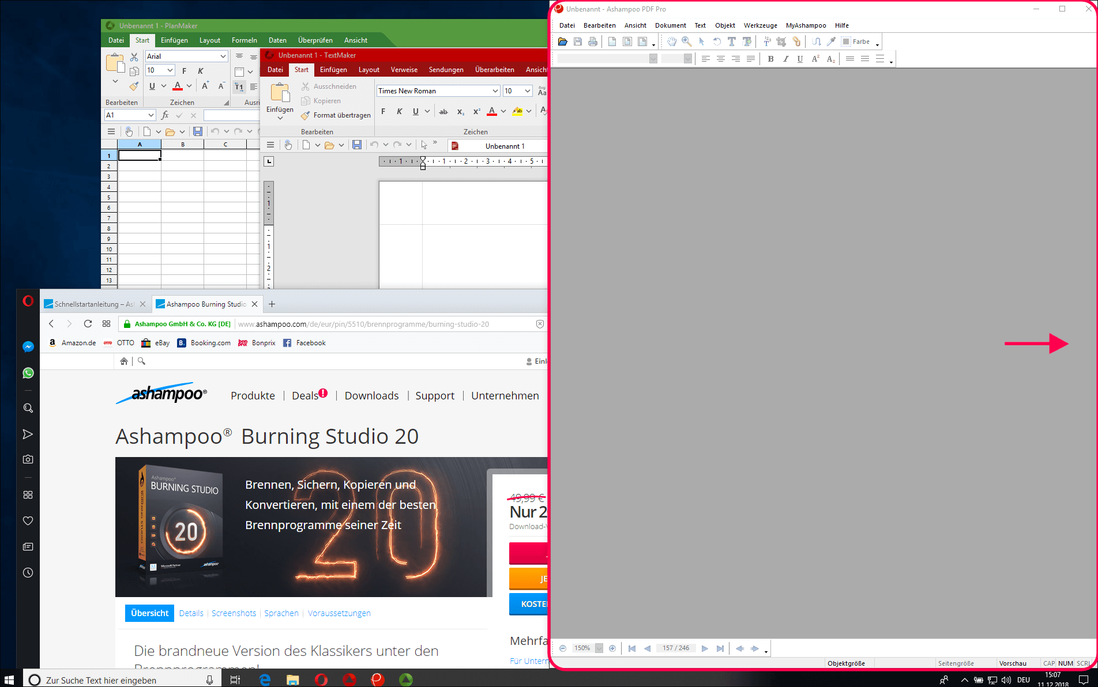Image resolution: width=1098 pixels, height=687 pixels.
Task: Expand the Einfügen paste arrow in TextMaker
Action: tap(280, 118)
